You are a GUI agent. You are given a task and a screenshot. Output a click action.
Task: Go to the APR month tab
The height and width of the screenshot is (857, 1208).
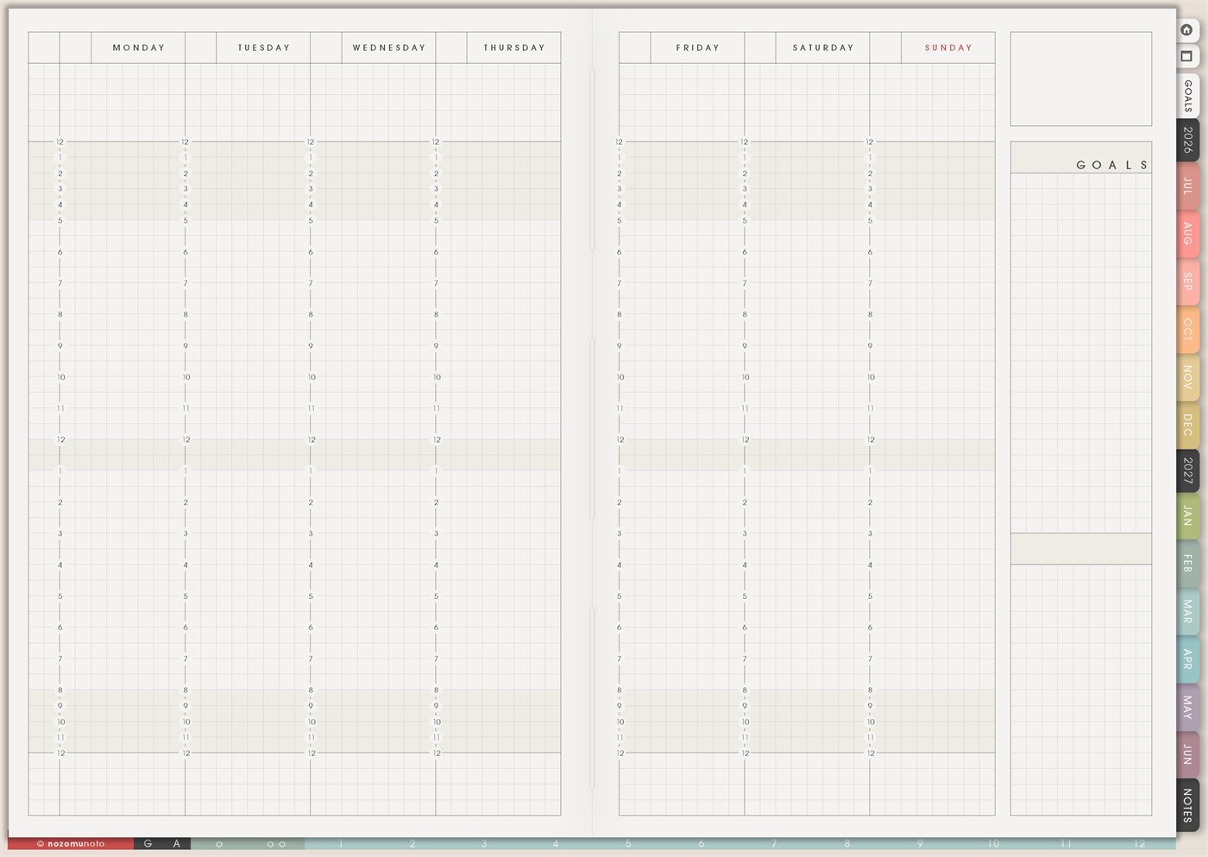pyautogui.click(x=1188, y=659)
